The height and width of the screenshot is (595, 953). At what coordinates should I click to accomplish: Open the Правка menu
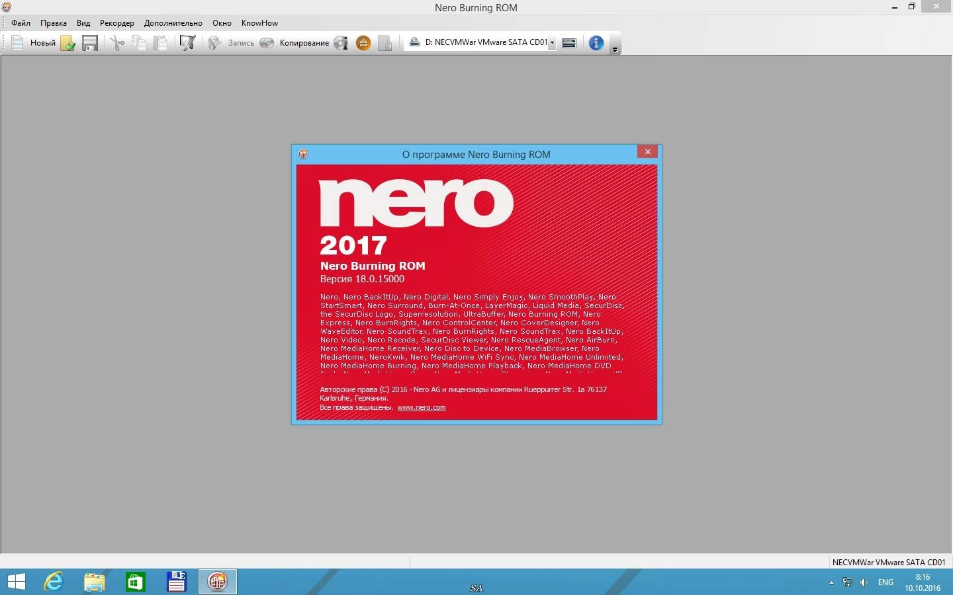[x=53, y=22]
